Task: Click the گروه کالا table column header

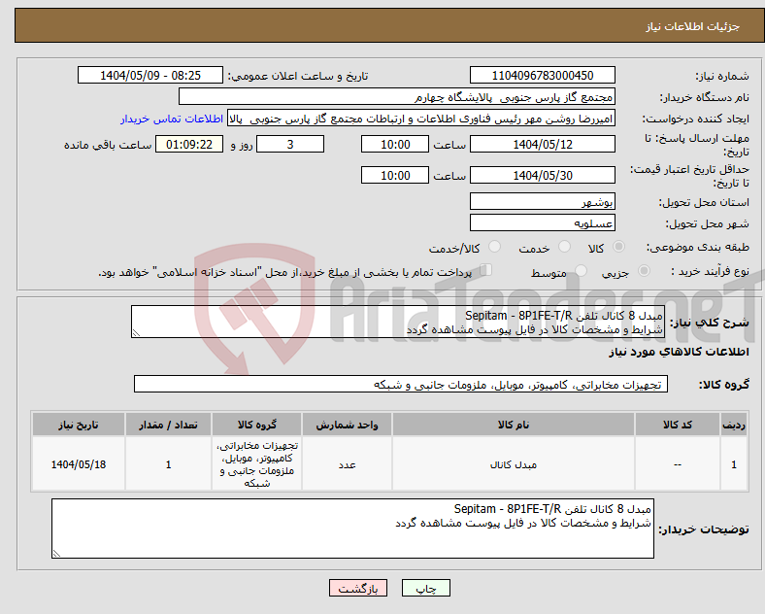Action: coord(256,425)
